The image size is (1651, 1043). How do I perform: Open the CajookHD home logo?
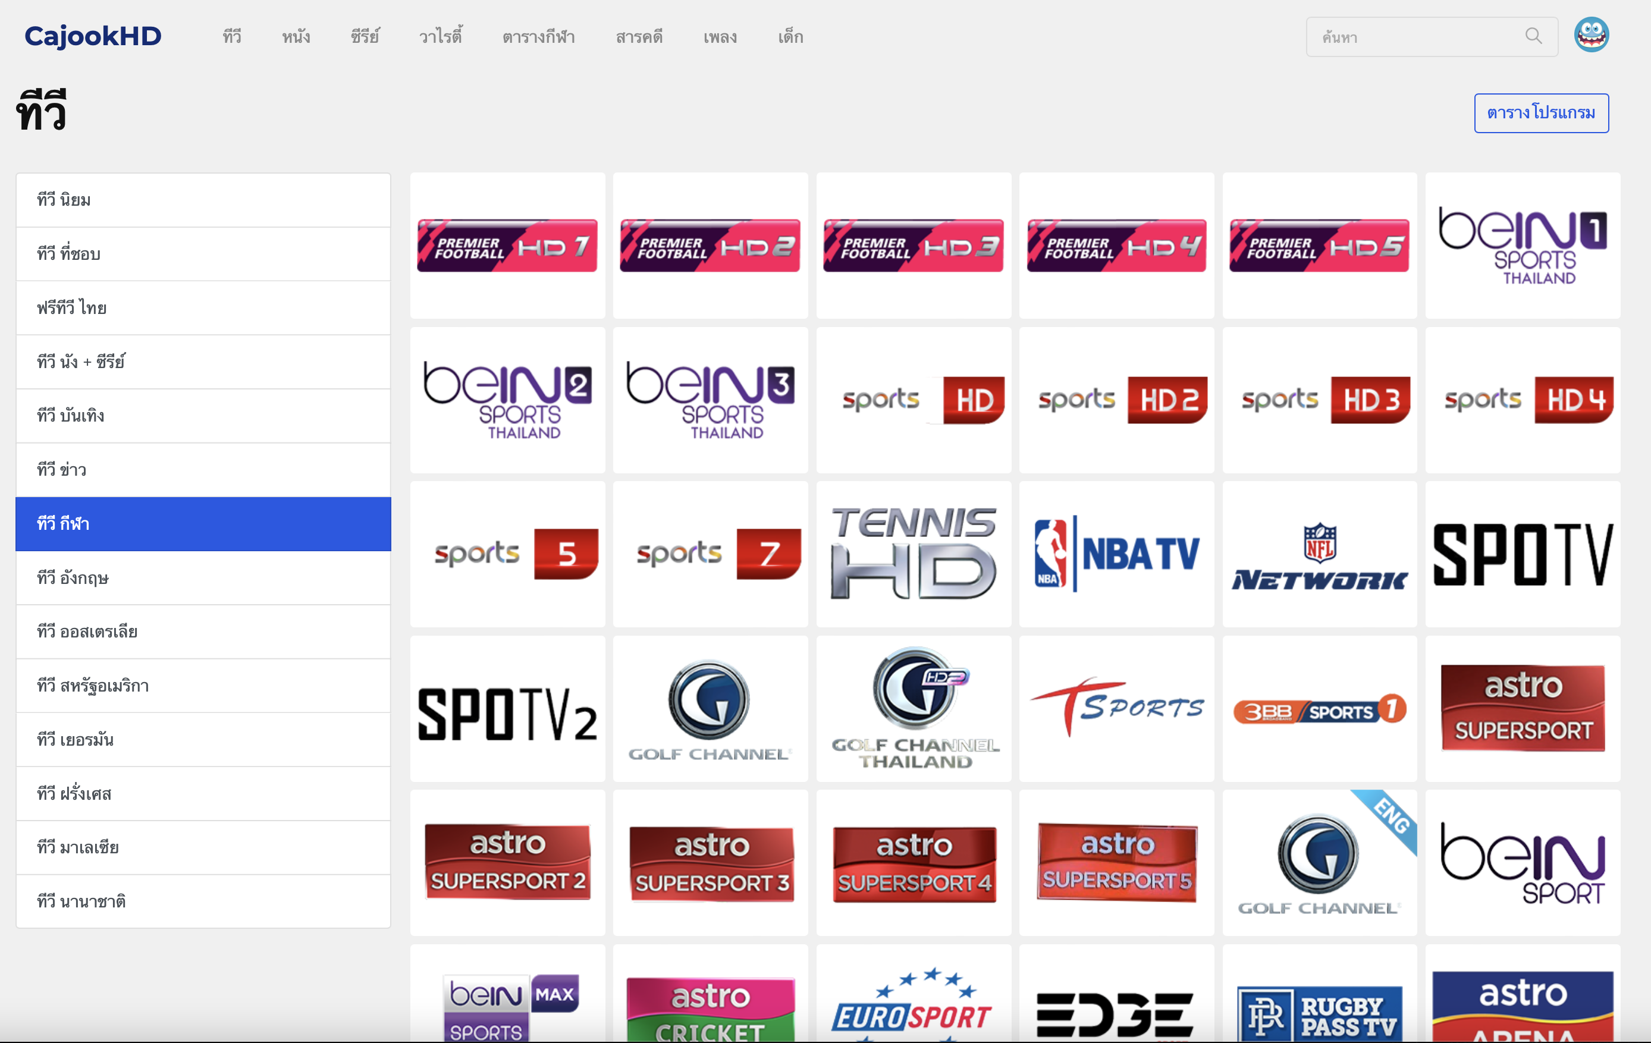[93, 36]
